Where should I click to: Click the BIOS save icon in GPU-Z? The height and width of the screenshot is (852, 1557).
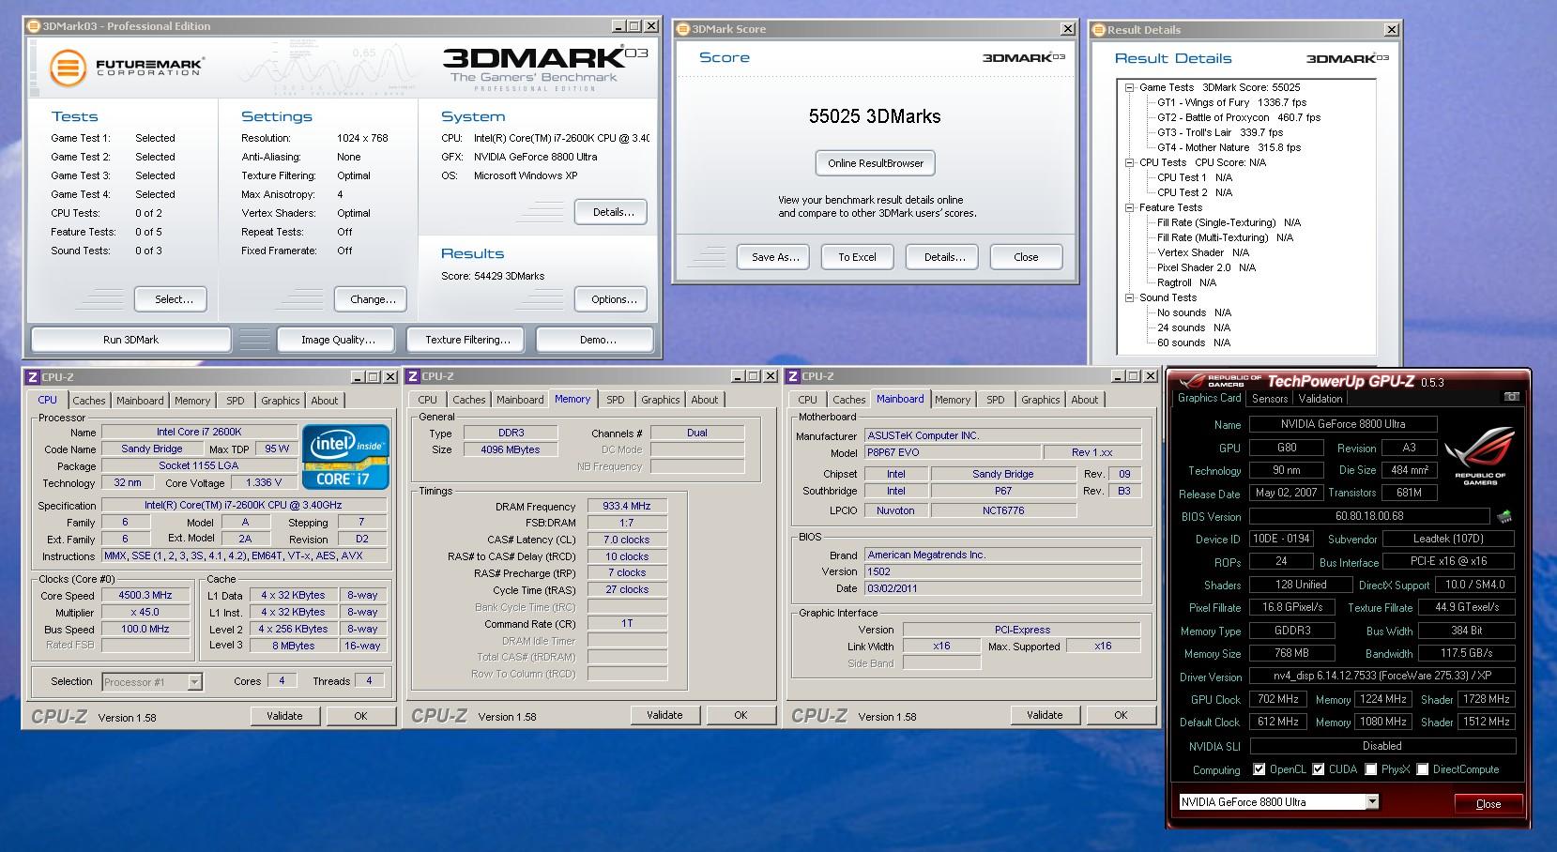1504,516
